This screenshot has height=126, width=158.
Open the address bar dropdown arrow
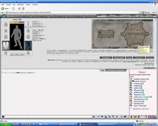coord(140,12)
